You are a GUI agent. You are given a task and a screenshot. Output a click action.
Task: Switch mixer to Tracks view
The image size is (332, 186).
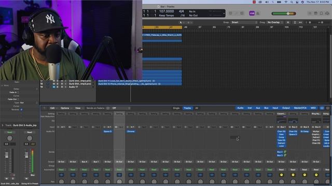point(187,108)
